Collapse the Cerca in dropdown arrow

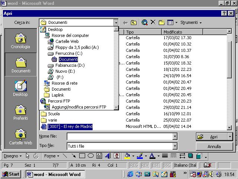click(x=116, y=23)
